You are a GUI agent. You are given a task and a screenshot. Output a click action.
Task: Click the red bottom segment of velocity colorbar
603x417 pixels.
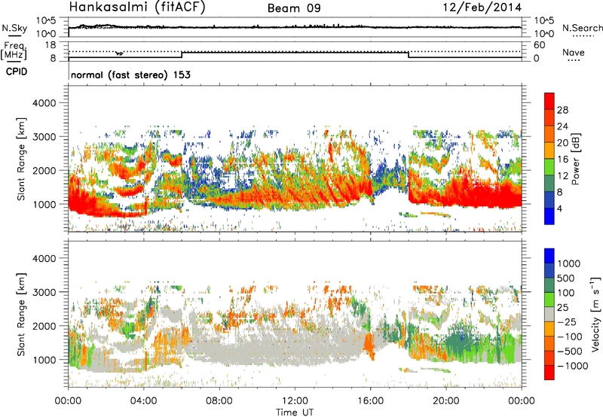549,373
